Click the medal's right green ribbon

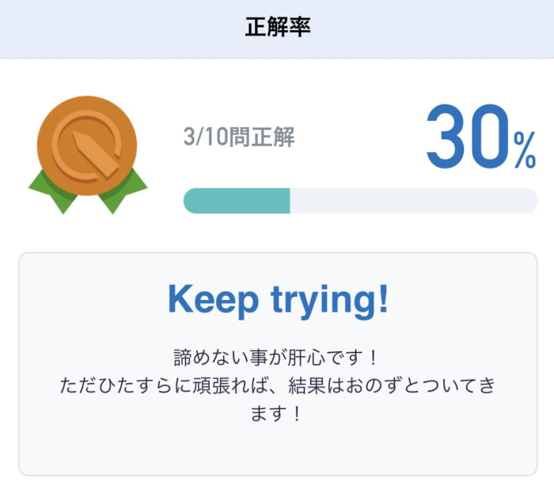(x=123, y=192)
